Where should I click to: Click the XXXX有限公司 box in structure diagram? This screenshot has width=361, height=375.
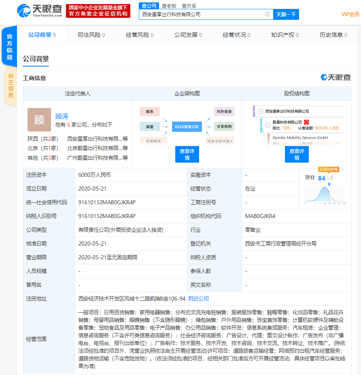pos(187,127)
